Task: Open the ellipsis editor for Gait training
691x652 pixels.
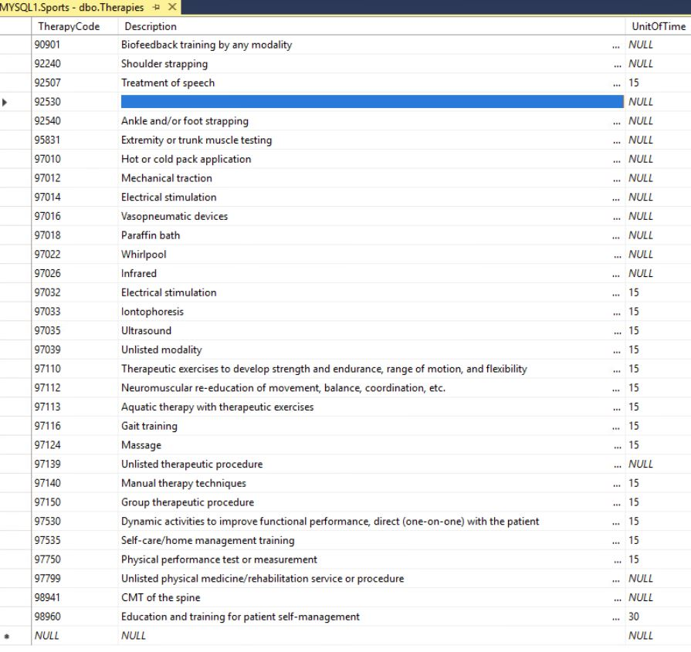Action: pyautogui.click(x=616, y=426)
